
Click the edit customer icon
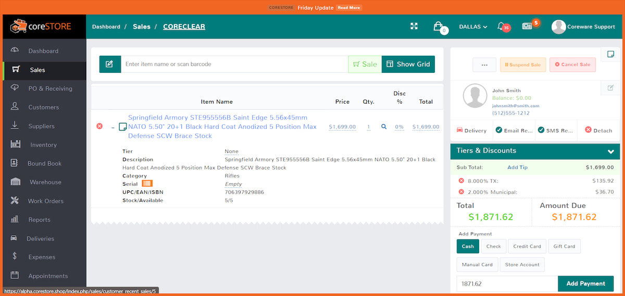[x=610, y=88]
